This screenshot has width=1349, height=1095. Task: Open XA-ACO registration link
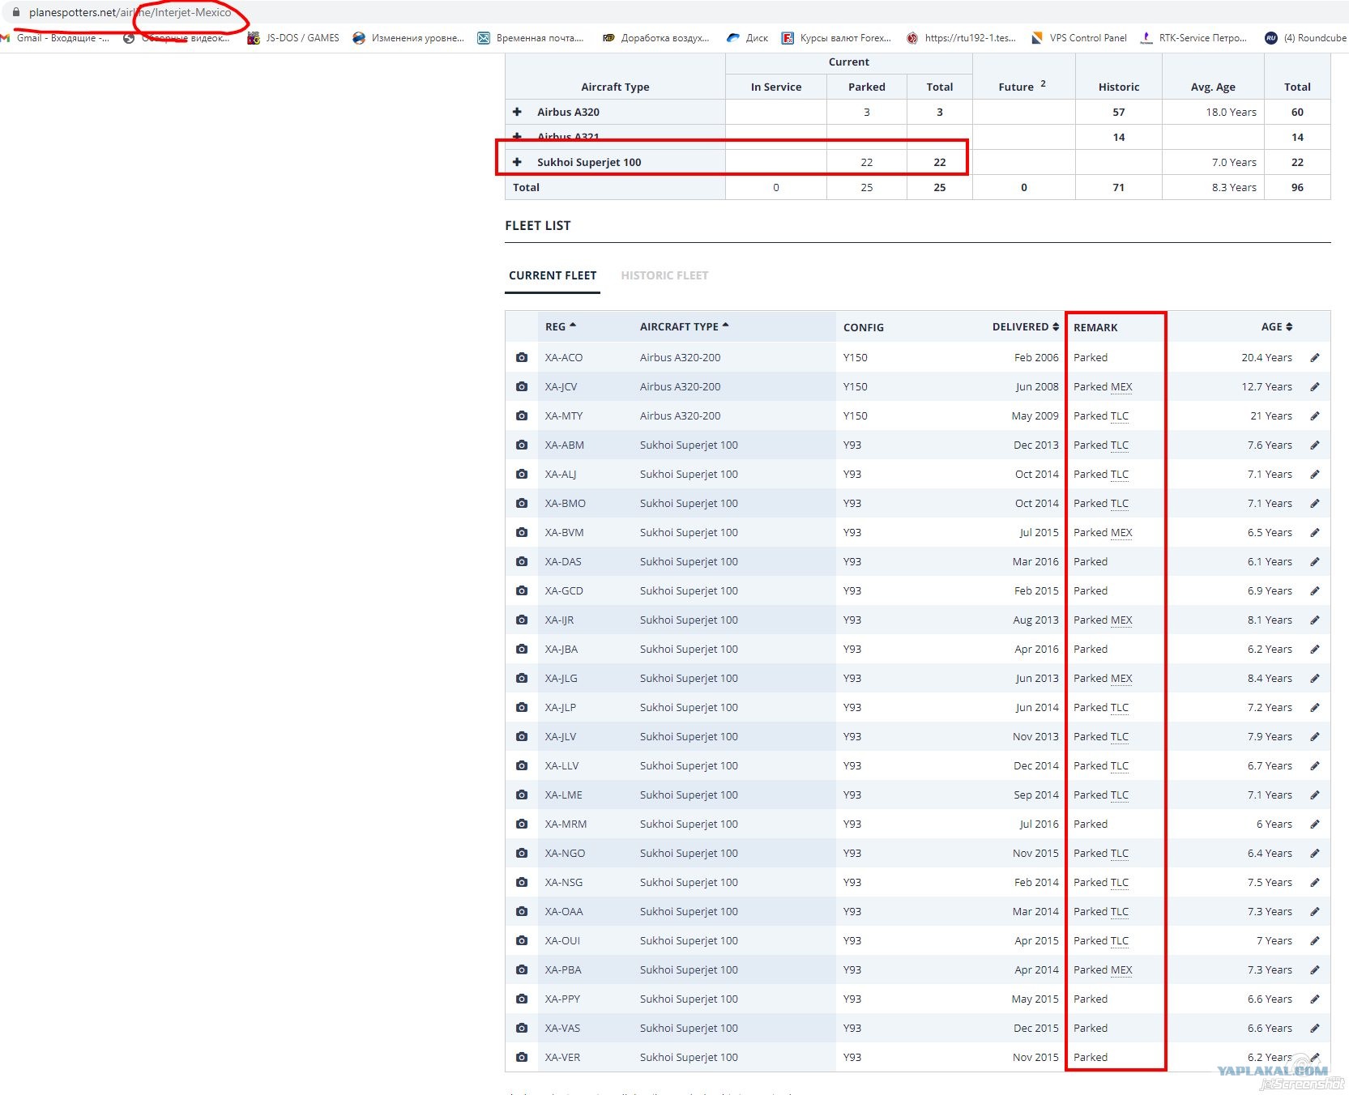pyautogui.click(x=564, y=357)
